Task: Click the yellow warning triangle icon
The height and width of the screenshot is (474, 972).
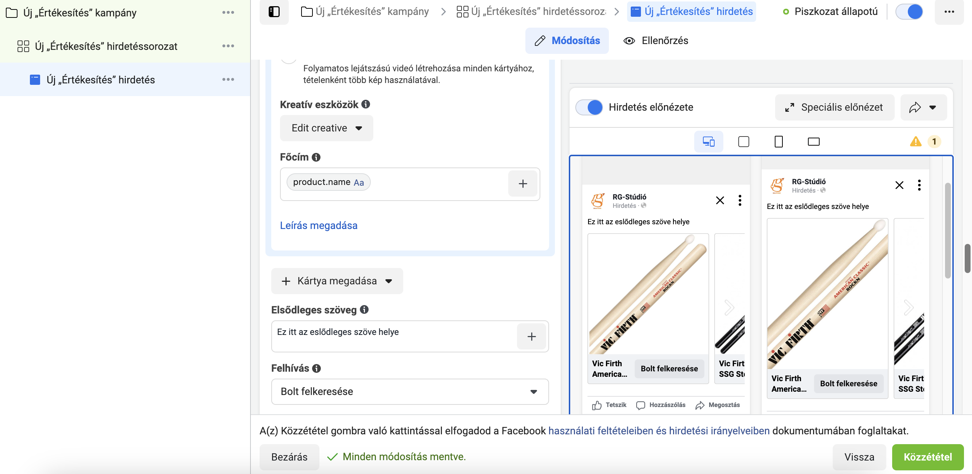Action: [916, 142]
